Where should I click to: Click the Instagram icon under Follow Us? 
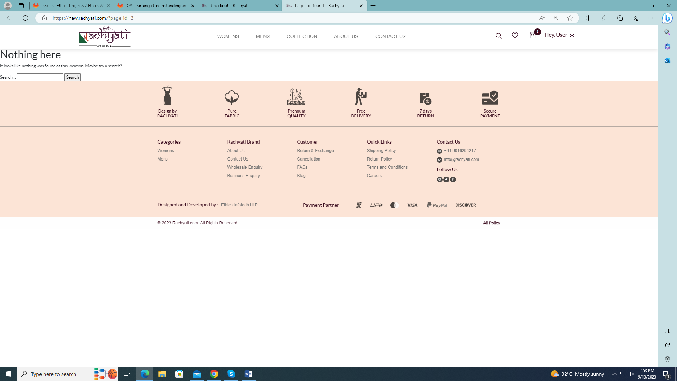(x=439, y=180)
